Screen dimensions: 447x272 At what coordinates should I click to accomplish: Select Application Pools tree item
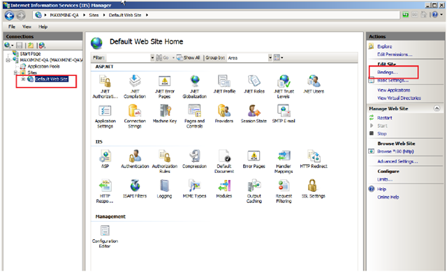coord(43,66)
